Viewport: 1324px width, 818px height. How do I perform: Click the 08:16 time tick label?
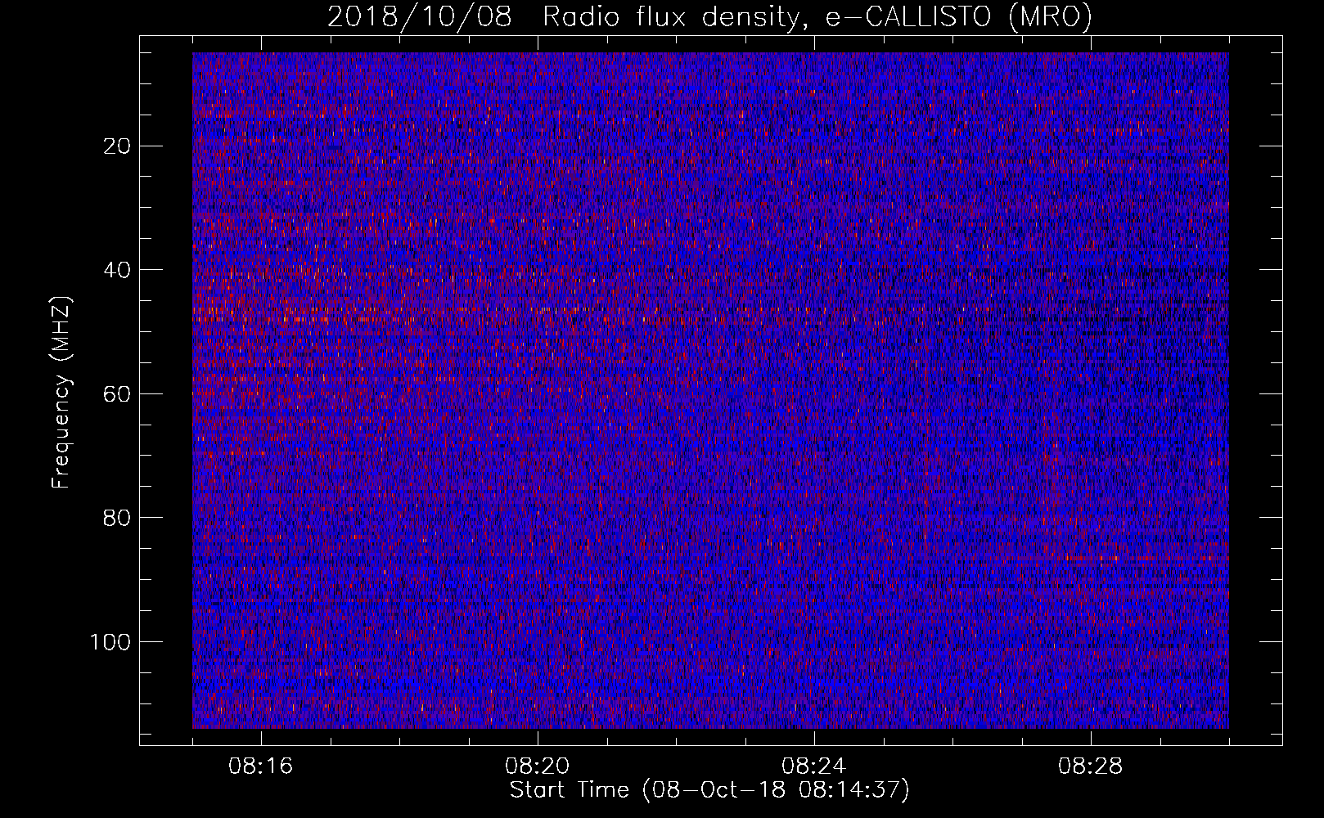[261, 766]
